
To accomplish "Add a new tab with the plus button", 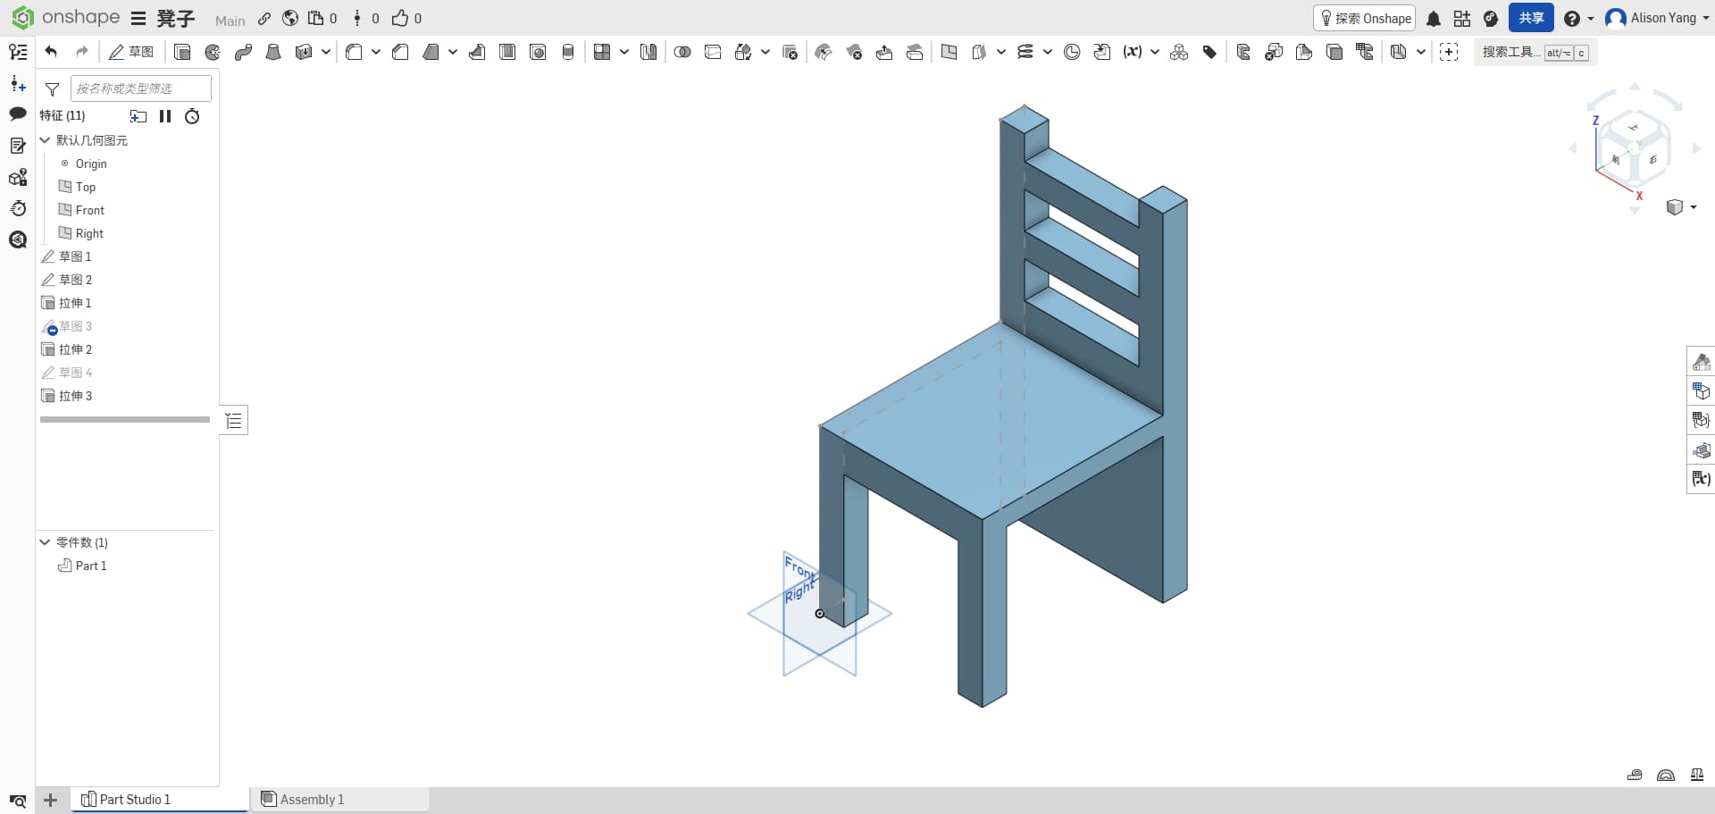I will pyautogui.click(x=51, y=801).
